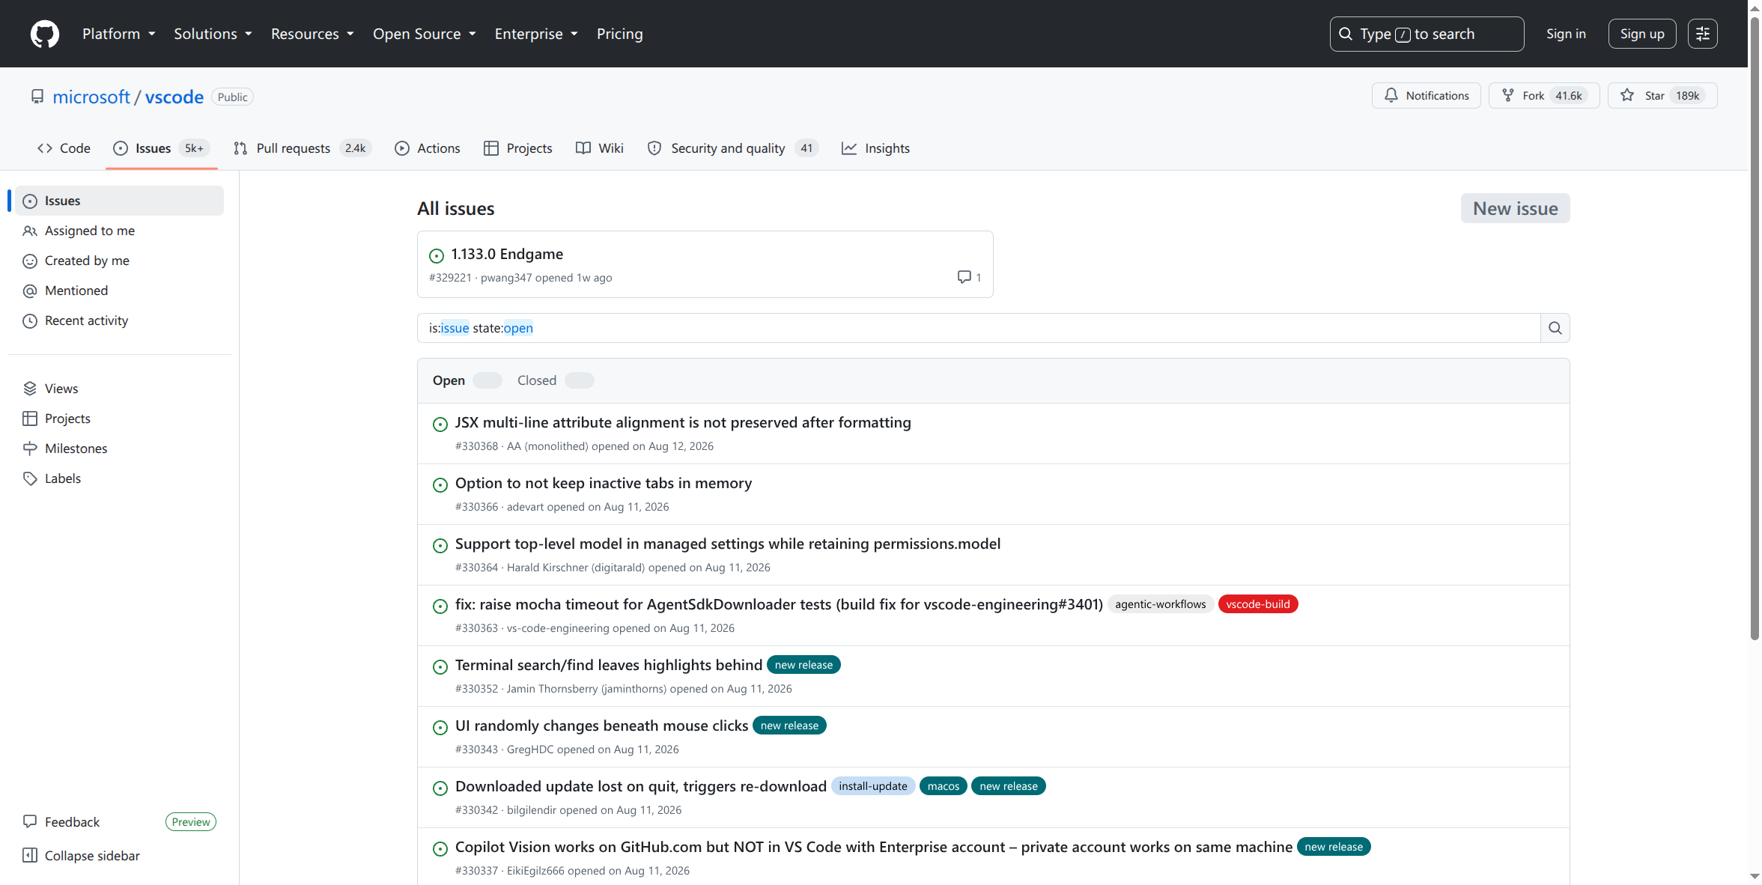
Task: Click the New issue button
Action: (x=1515, y=208)
